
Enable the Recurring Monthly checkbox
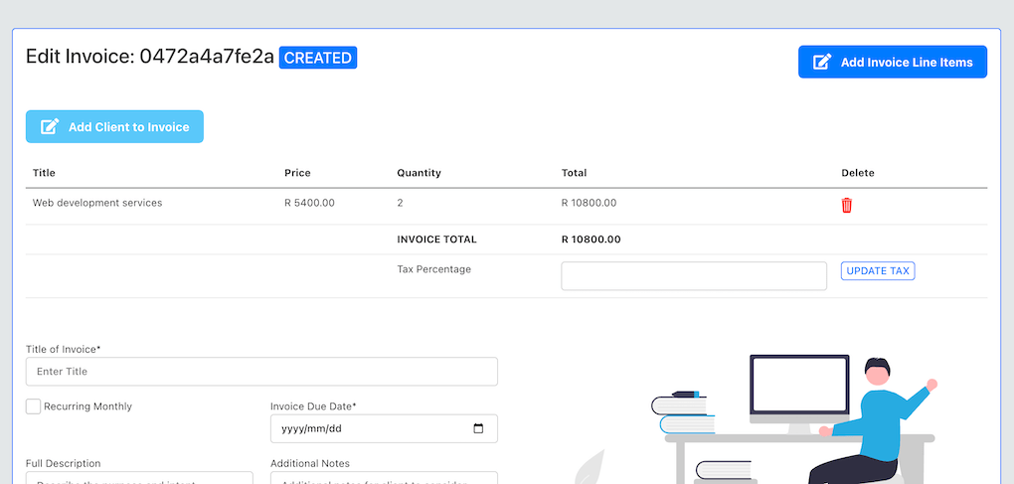(x=33, y=406)
